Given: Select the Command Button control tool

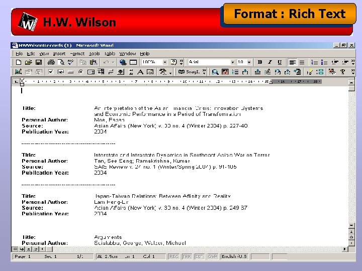Looking at the screenshot, I should [71, 72].
